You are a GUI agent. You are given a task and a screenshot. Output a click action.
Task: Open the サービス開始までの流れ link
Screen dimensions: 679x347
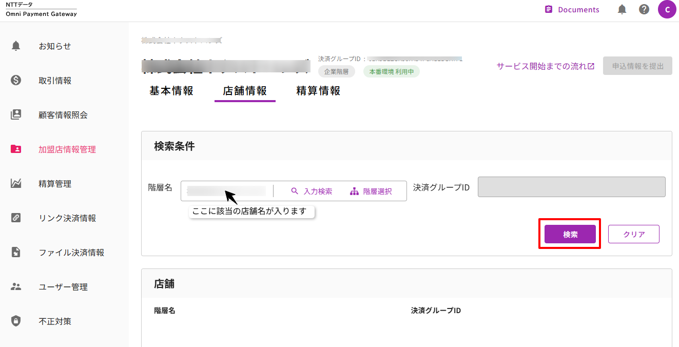tap(545, 66)
